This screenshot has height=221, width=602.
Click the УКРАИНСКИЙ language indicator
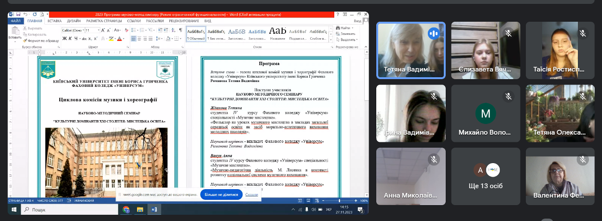click(84, 201)
